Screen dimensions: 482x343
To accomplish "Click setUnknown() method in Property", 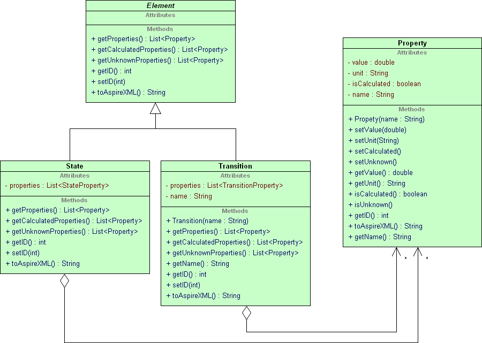I will click(373, 162).
